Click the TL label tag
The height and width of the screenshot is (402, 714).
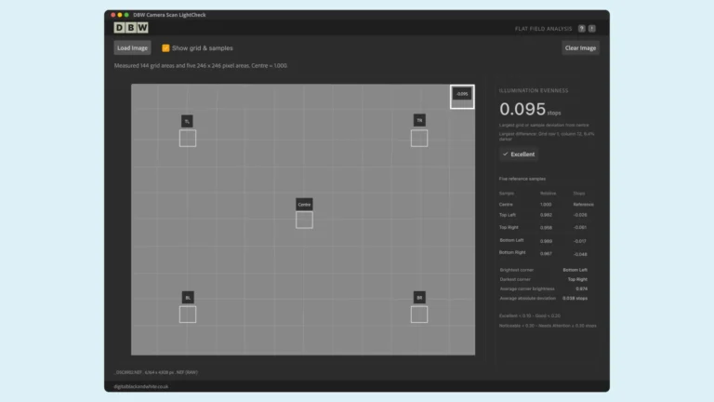click(187, 121)
